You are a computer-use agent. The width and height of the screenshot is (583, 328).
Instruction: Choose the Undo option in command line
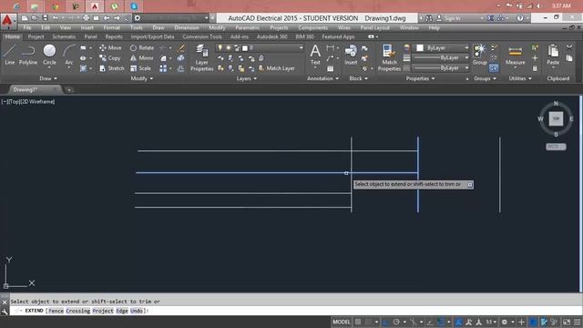click(x=137, y=311)
